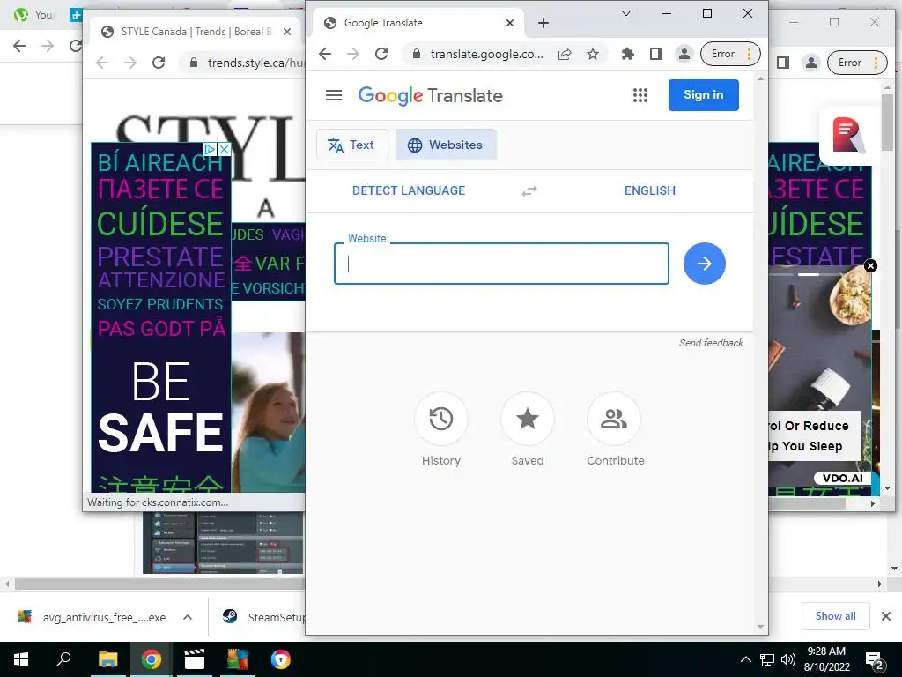This screenshot has width=902, height=677.
Task: Go forward in Google Translate window
Action: 353,54
